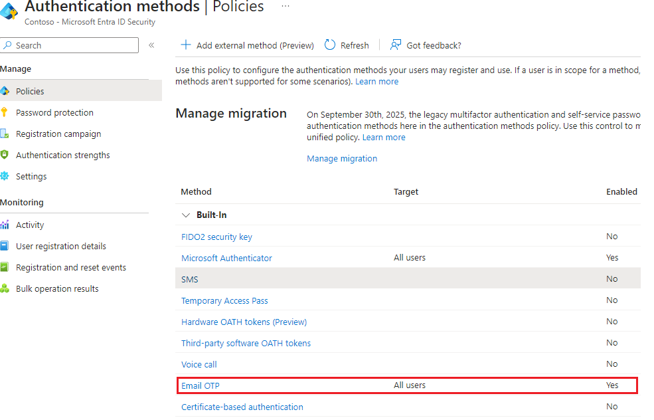Open Temporary Access Pass method

[x=224, y=300]
